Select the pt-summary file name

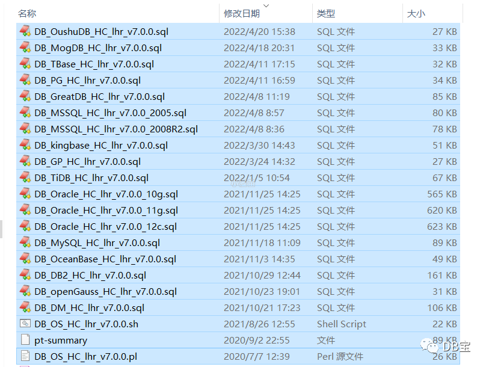tap(61, 341)
